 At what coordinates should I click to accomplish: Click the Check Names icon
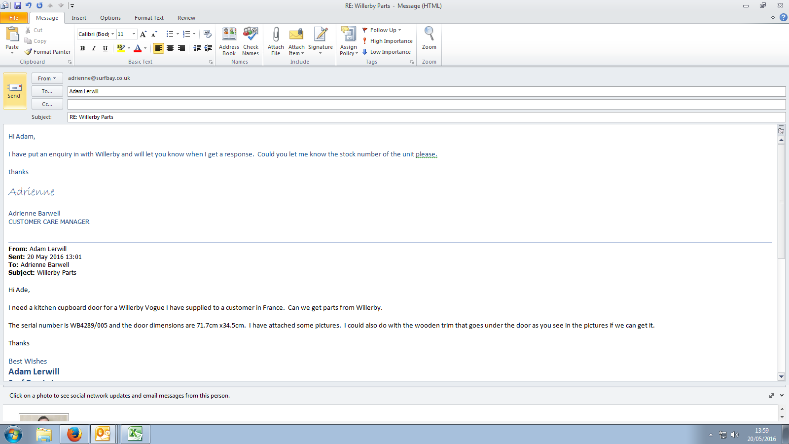coord(251,35)
